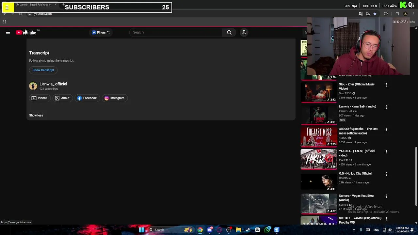The height and width of the screenshot is (235, 418).
Task: Open L'anwis_officiel channel name link
Action: coord(53,84)
